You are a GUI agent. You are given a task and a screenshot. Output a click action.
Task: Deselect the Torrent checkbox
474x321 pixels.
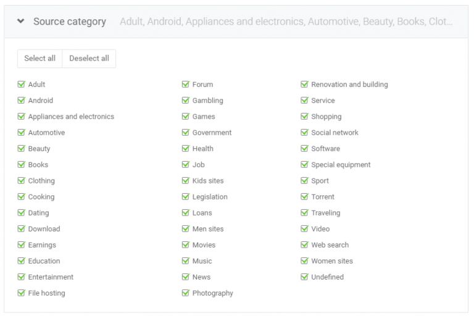[304, 197]
